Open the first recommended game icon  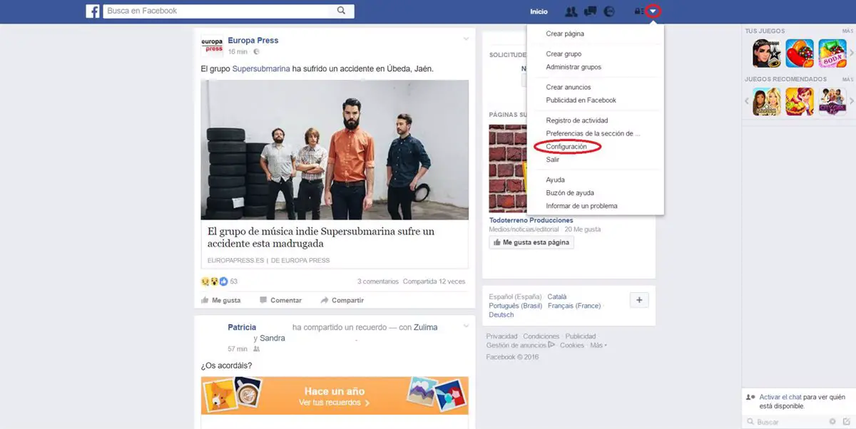click(x=766, y=101)
